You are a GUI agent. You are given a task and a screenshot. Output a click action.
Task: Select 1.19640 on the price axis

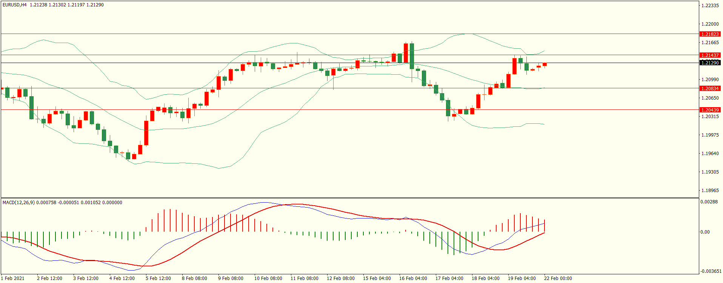pyautogui.click(x=710, y=154)
